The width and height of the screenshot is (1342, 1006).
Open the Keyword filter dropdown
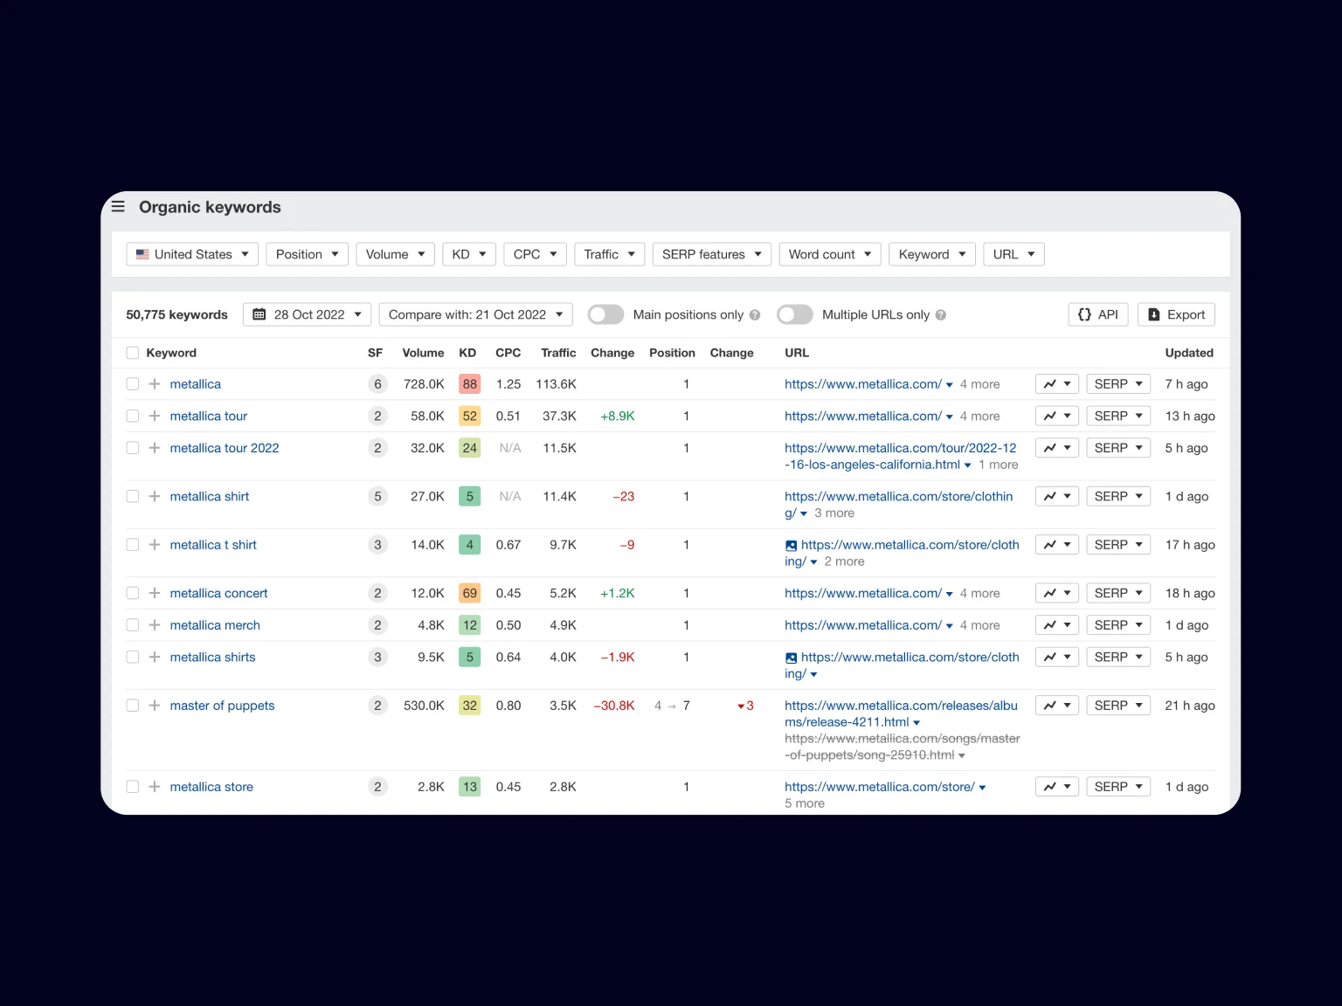[932, 254]
